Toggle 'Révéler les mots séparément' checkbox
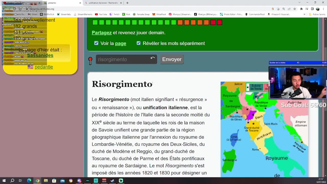The width and height of the screenshot is (327, 184). 138,43
